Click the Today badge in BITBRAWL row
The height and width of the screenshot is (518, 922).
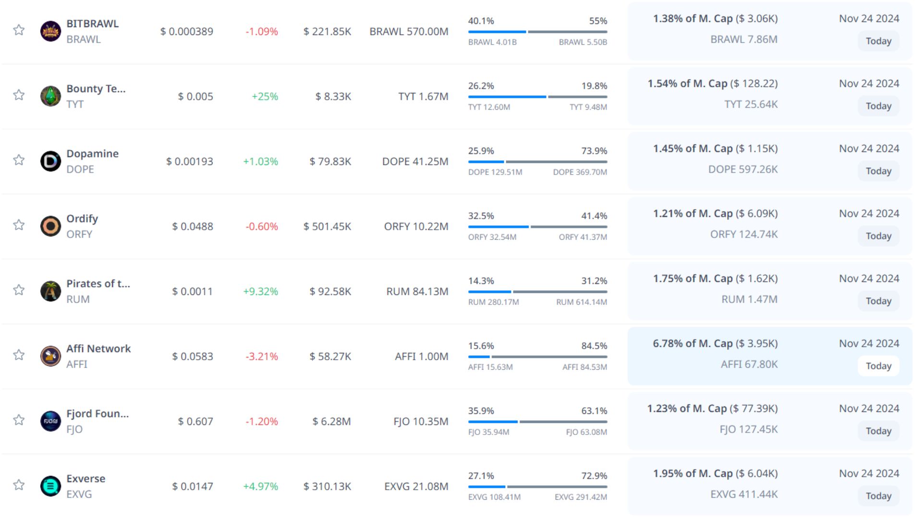tap(878, 41)
